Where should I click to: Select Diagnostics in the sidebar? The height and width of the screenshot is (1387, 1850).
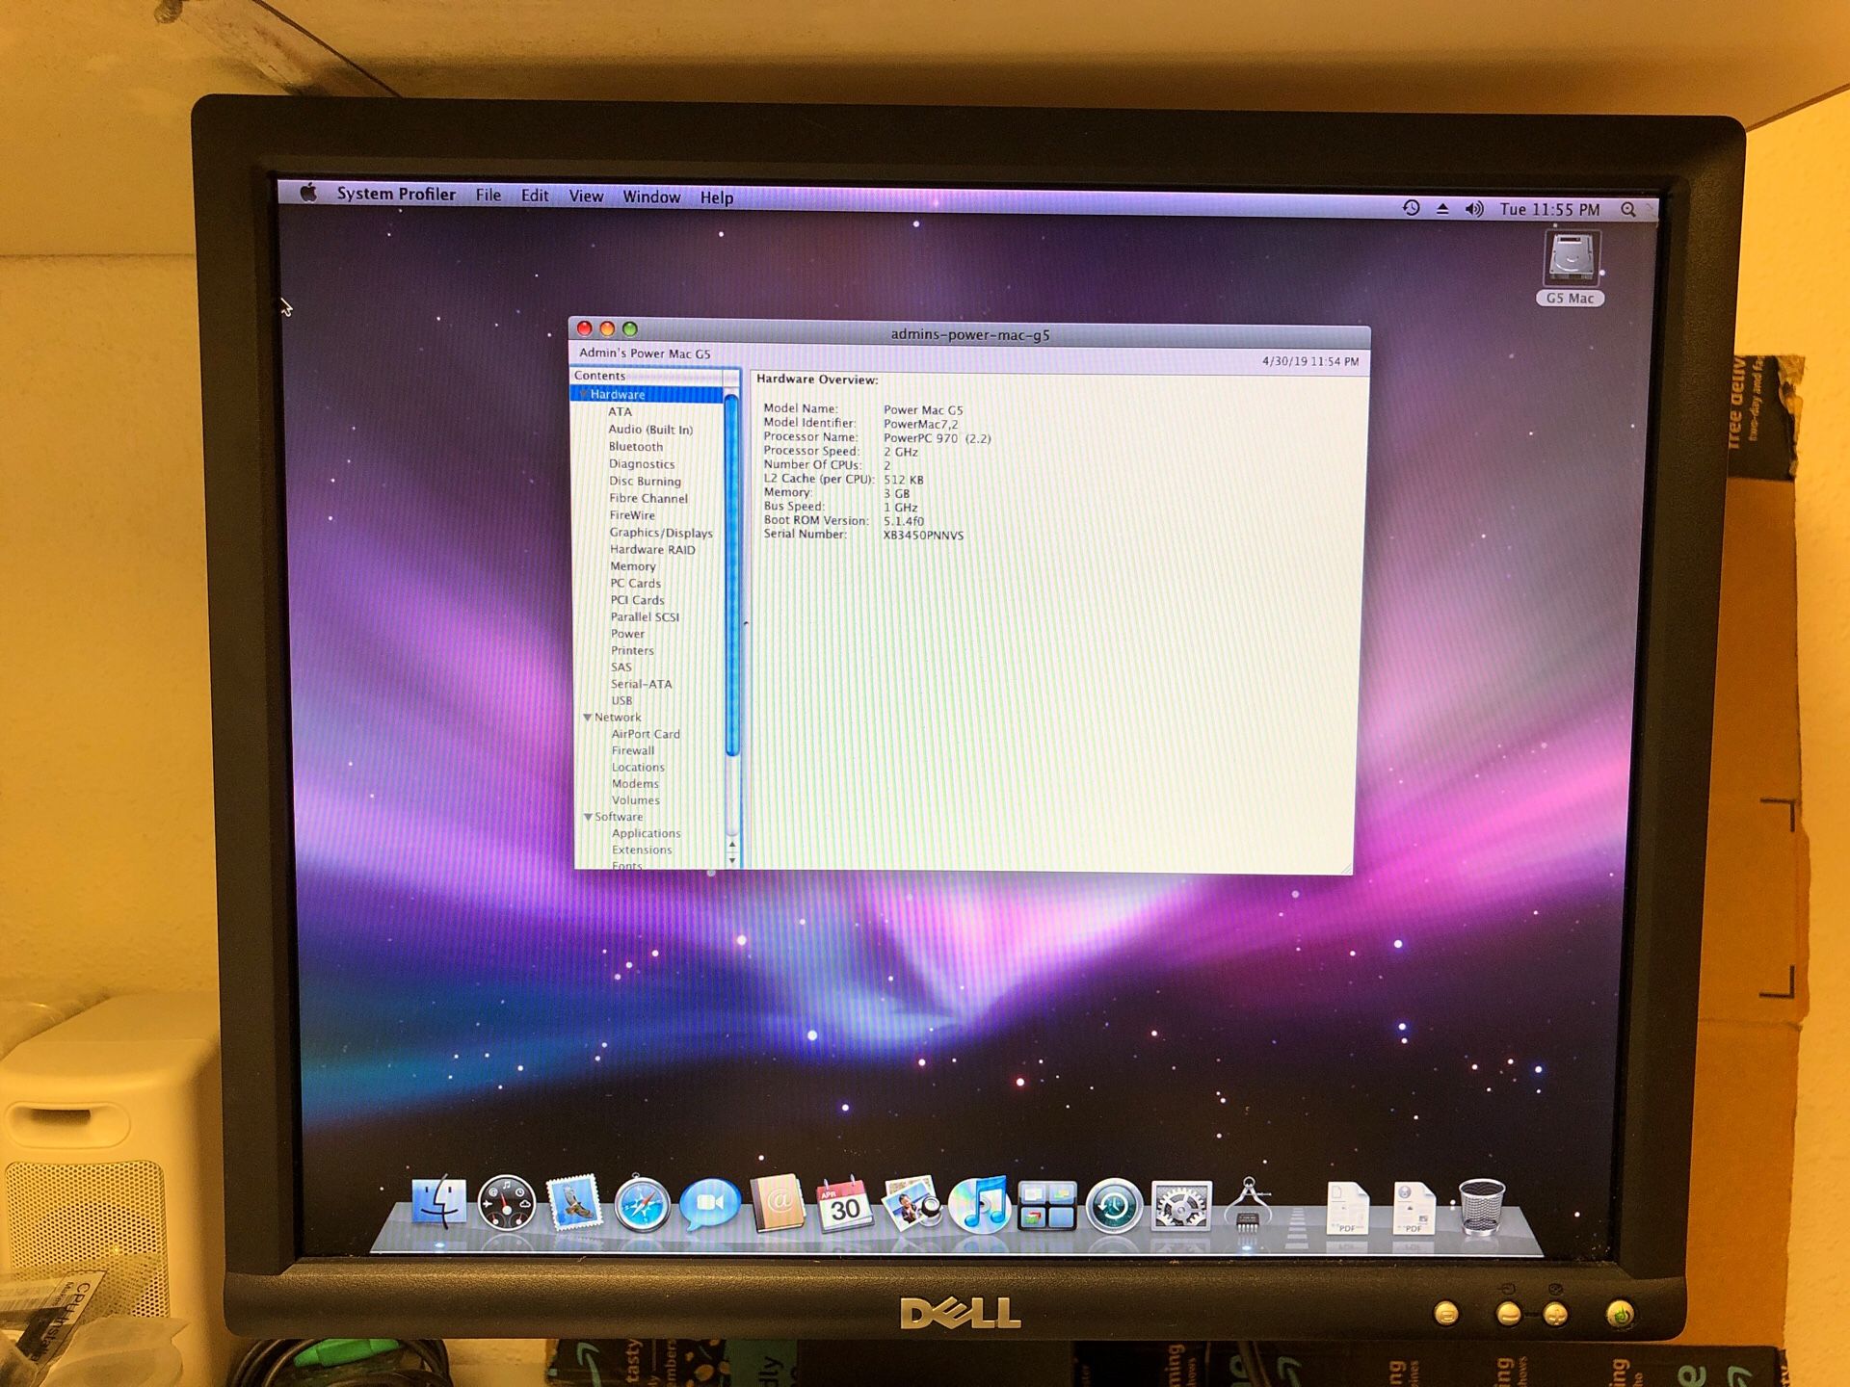642,464
